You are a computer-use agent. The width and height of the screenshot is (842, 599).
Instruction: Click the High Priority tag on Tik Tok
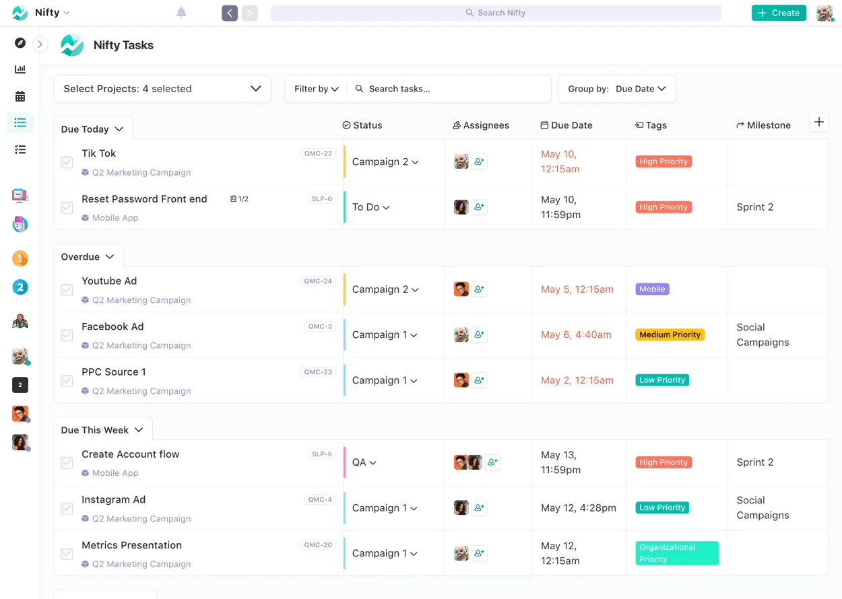point(663,162)
